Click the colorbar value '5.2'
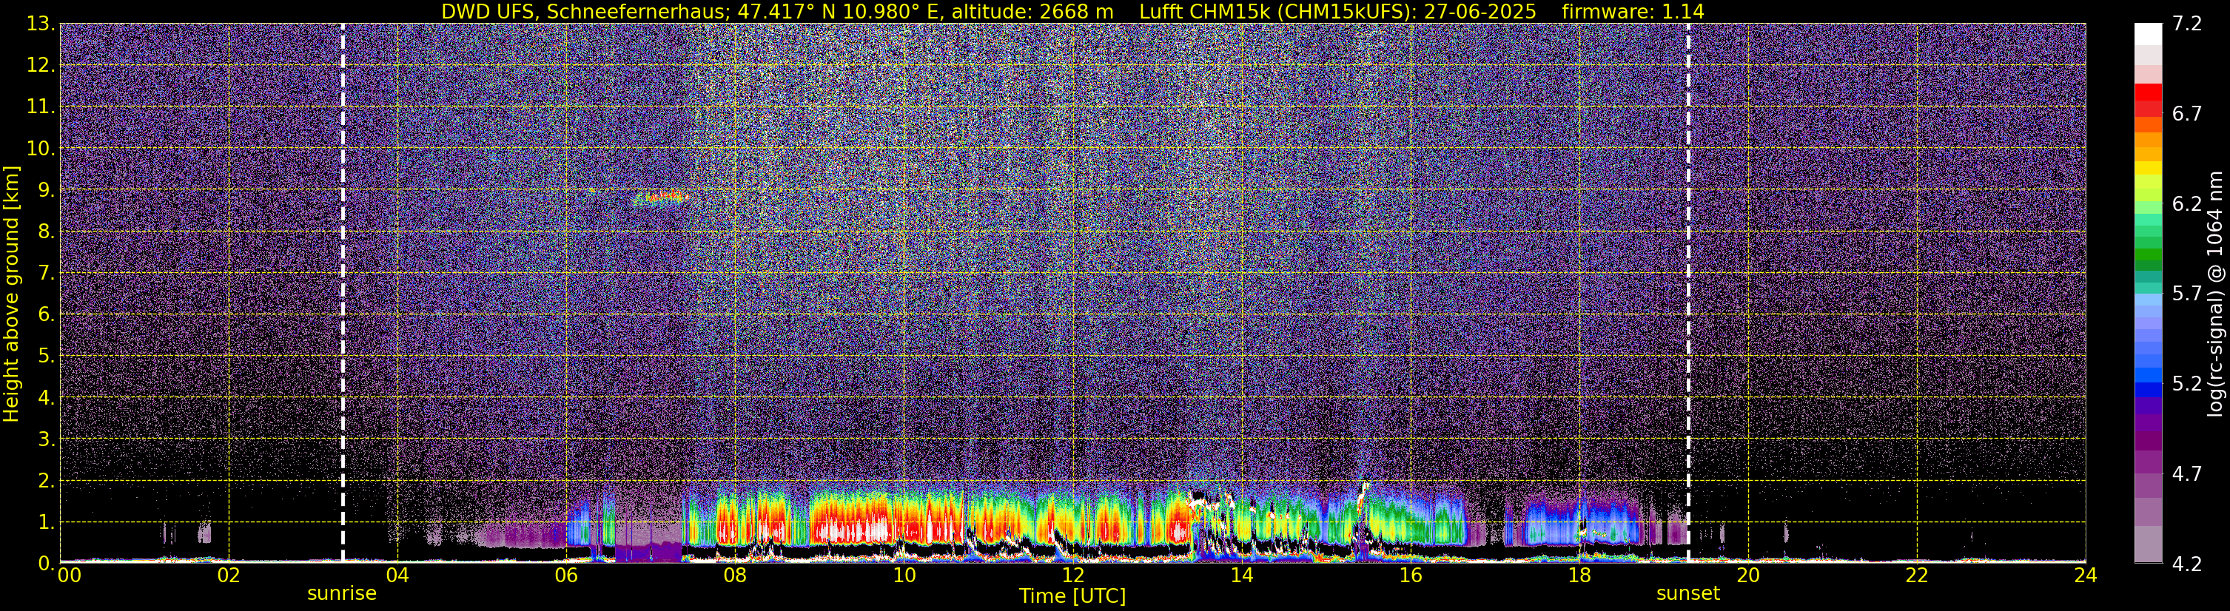Screen dimensions: 2230x611 coord(2187,384)
